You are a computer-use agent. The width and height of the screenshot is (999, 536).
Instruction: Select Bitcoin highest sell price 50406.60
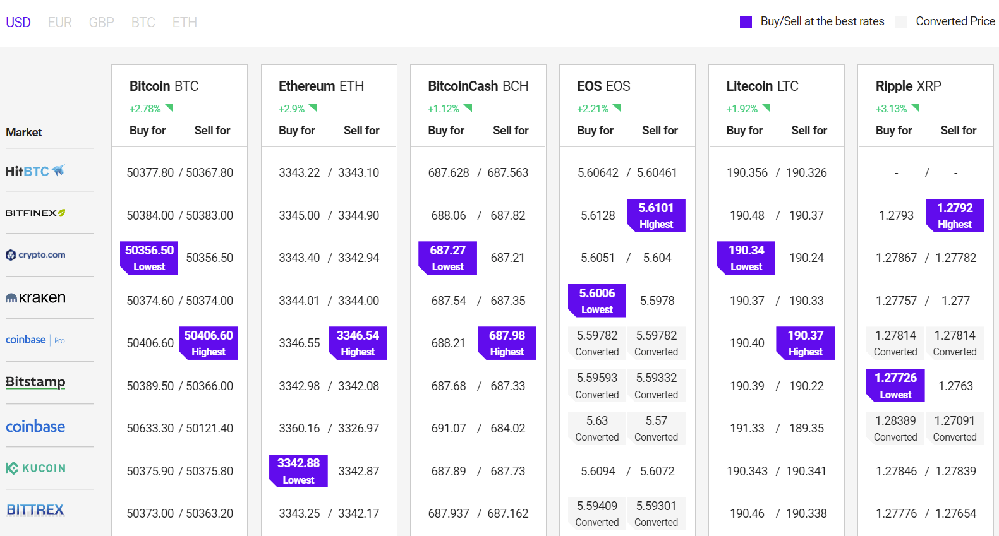tap(209, 343)
